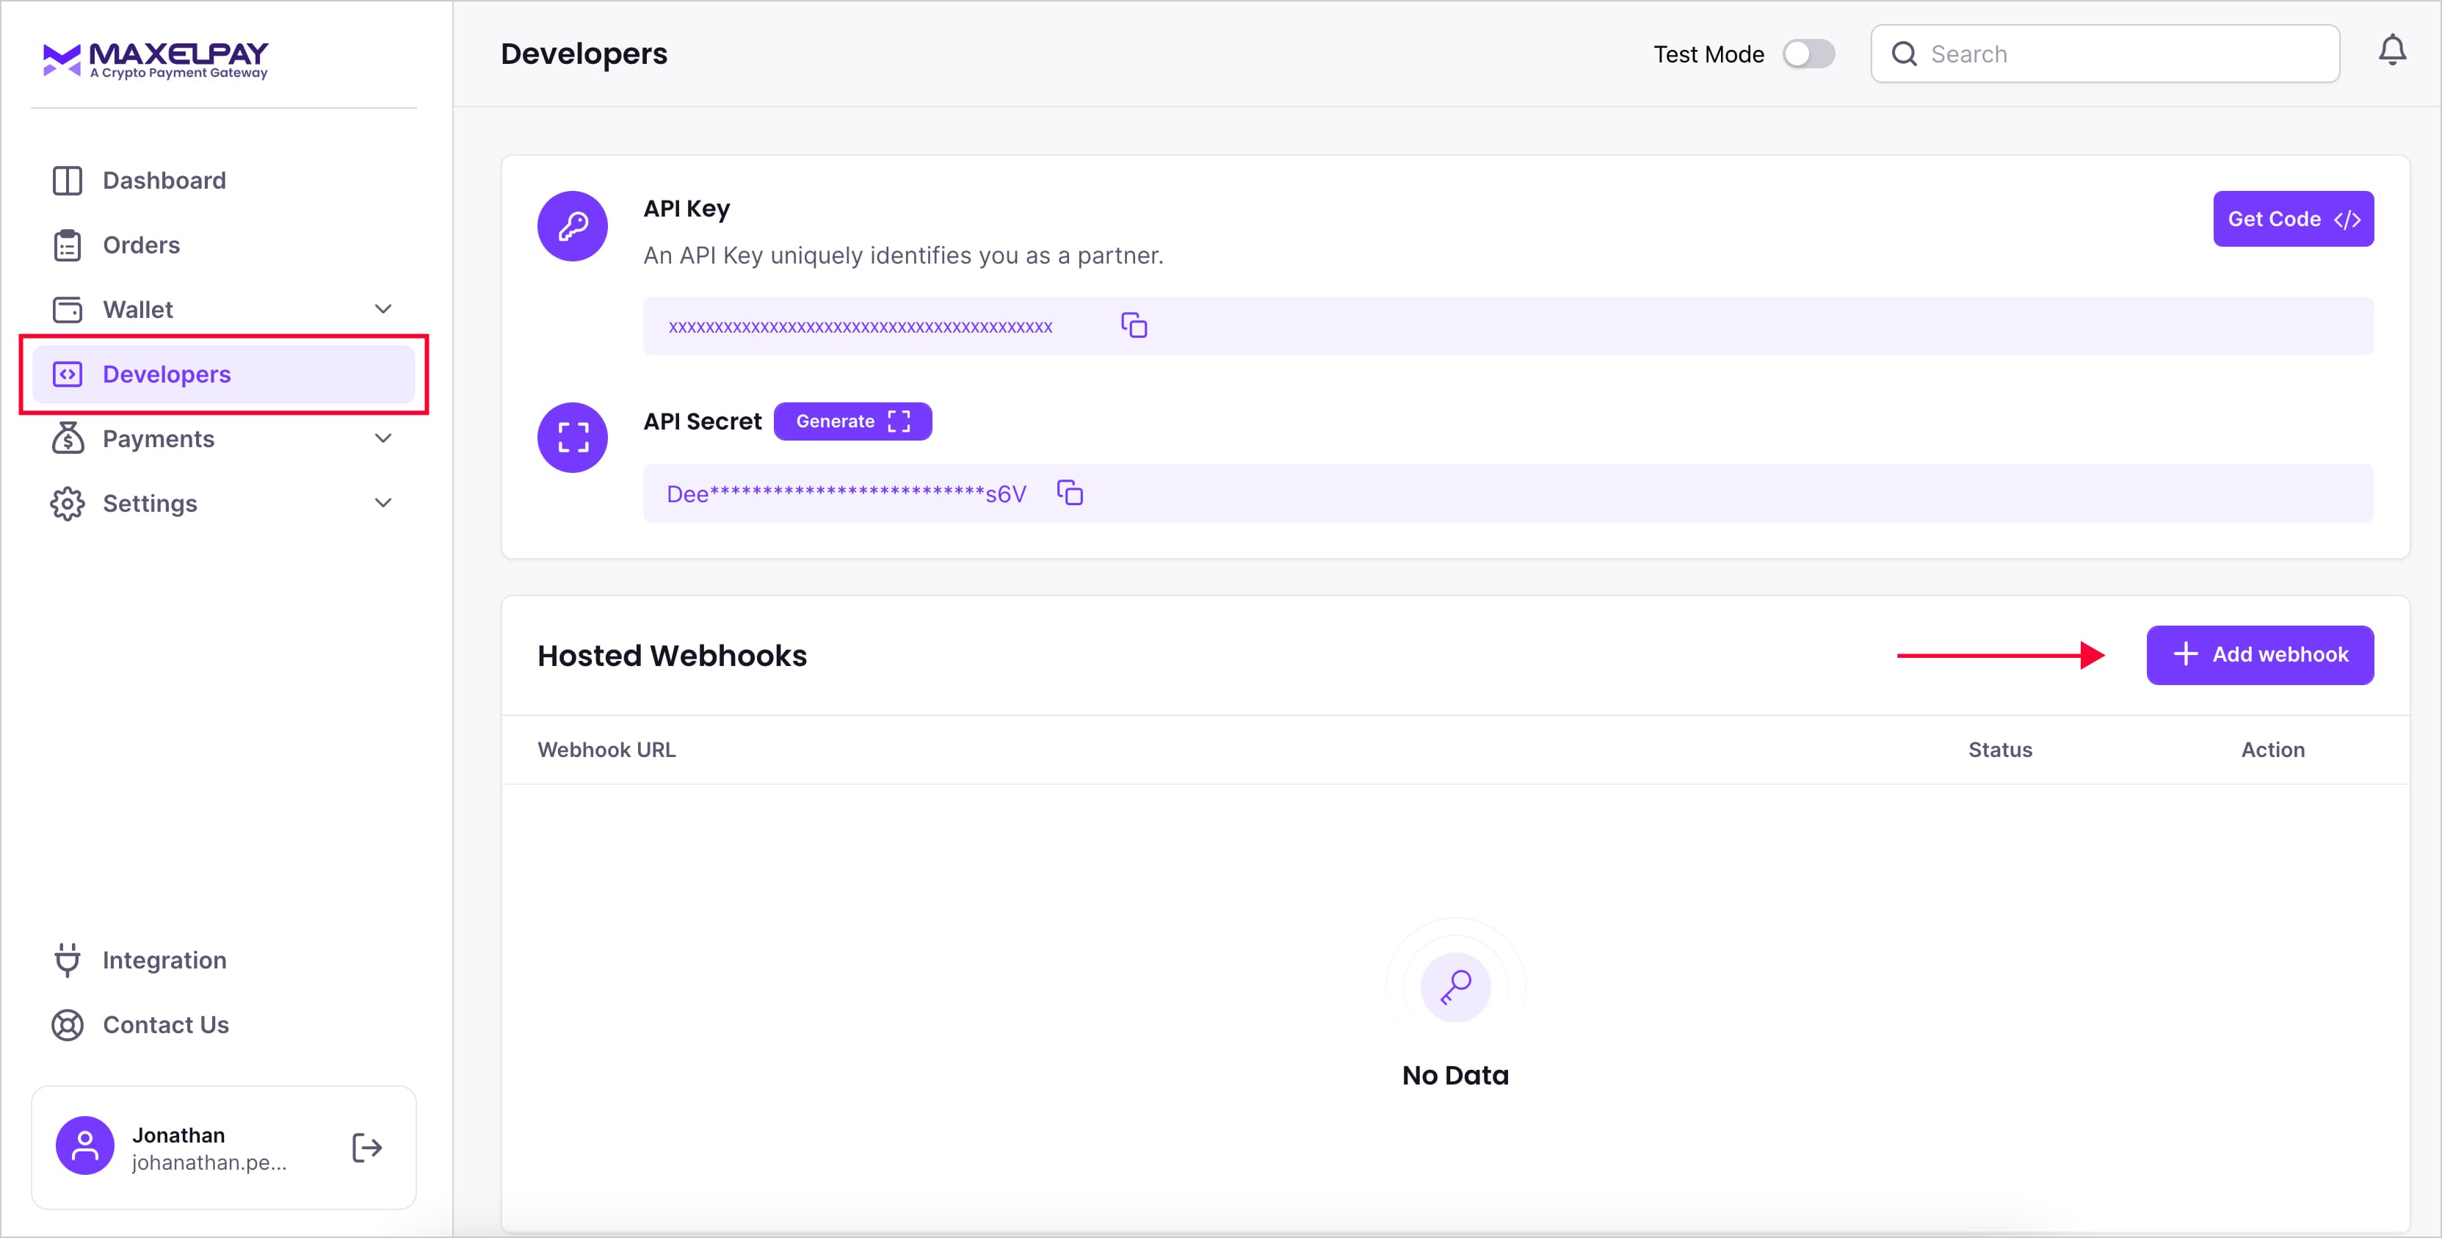Expand the Settings submenu chevron
This screenshot has width=2442, height=1238.
(383, 502)
